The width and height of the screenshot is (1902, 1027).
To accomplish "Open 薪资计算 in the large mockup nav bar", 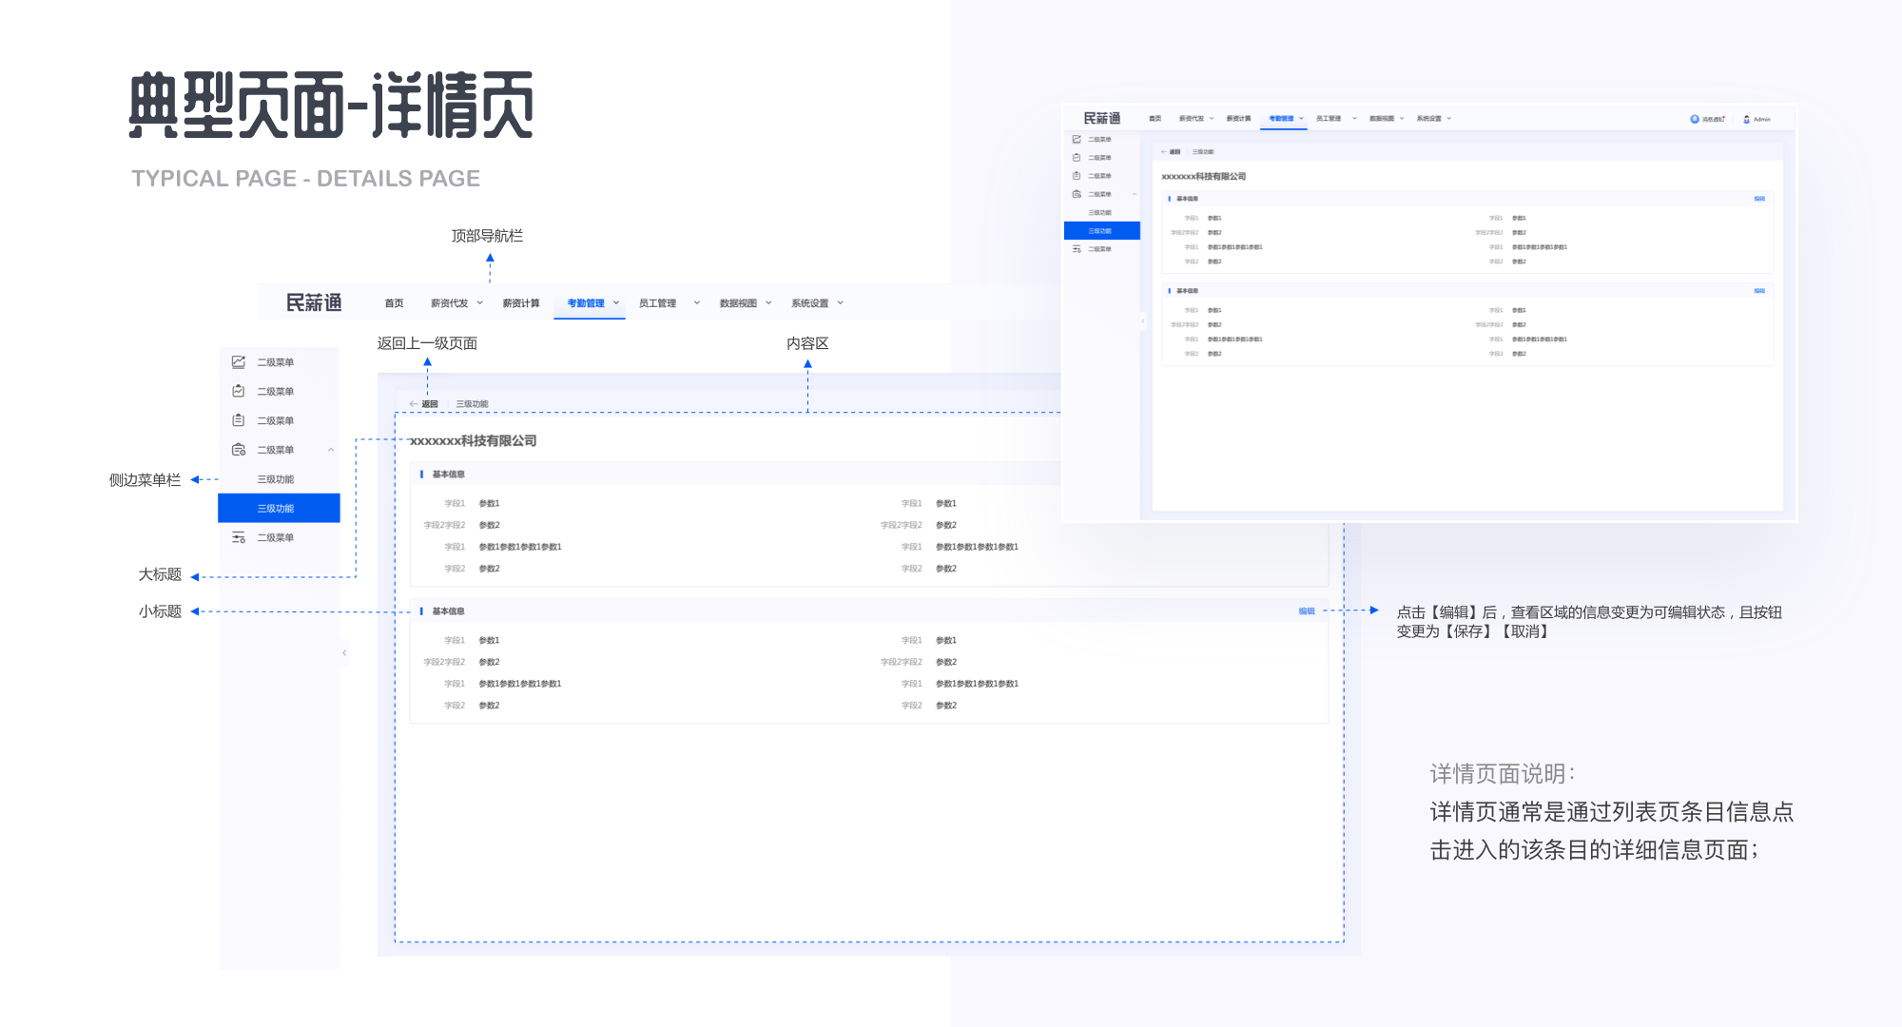I will click(x=521, y=303).
